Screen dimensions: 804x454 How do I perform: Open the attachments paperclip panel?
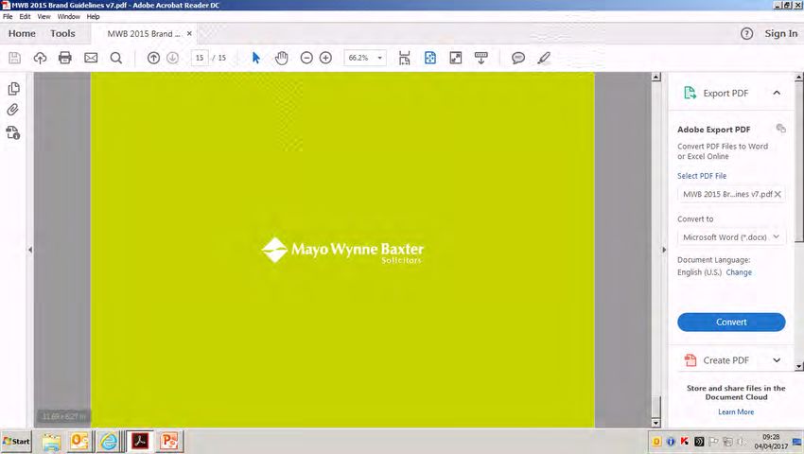13,110
